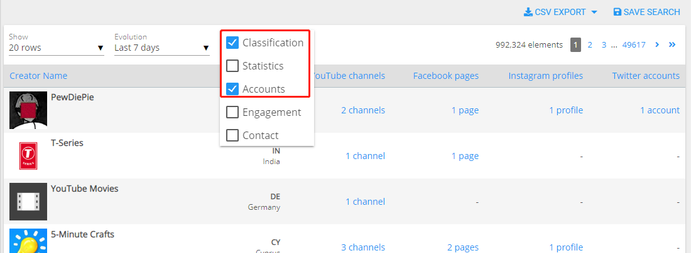
Task: Enable the Contact checkbox
Action: click(232, 135)
